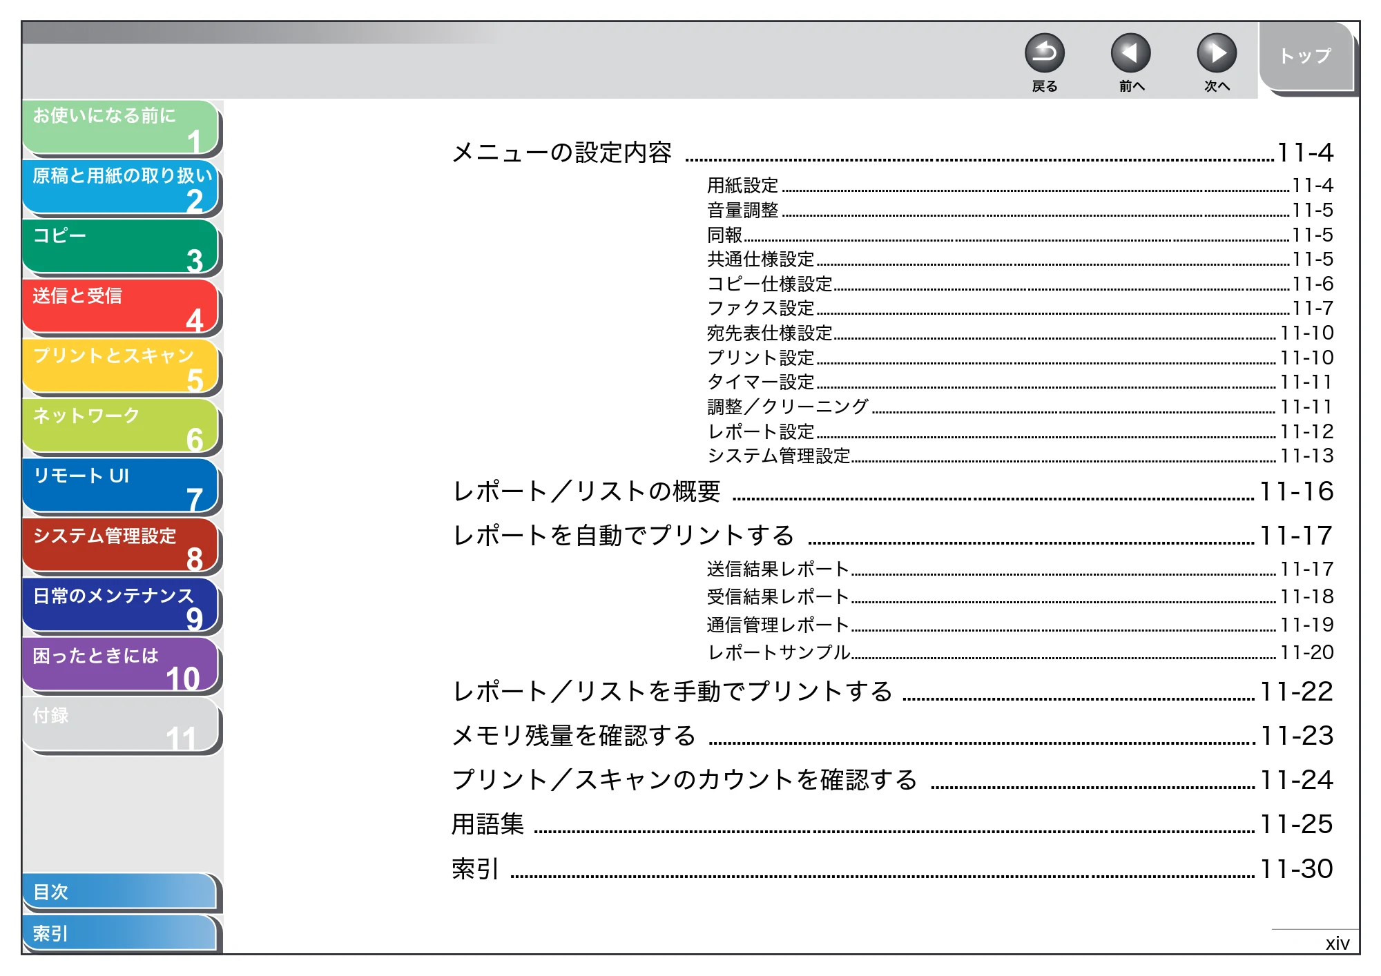Screen dimensions: 1381x976
Task: Go to chapter 6 ネットワーク tab
Action: coord(121,427)
